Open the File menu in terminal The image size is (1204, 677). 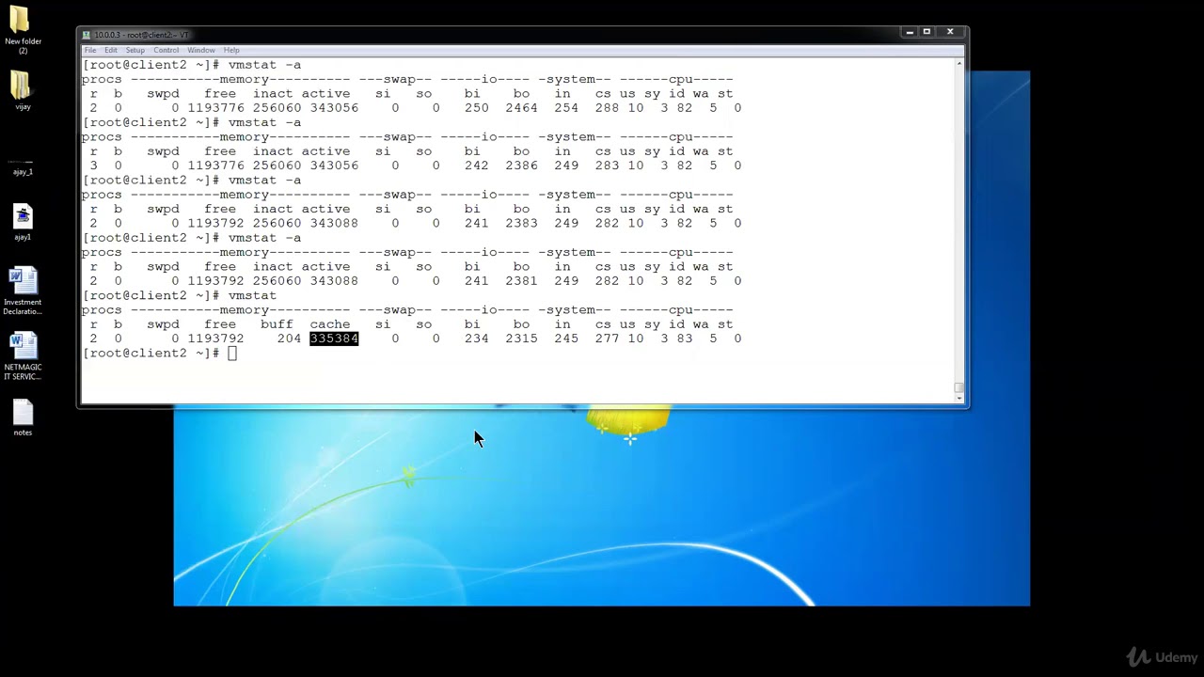(x=90, y=50)
